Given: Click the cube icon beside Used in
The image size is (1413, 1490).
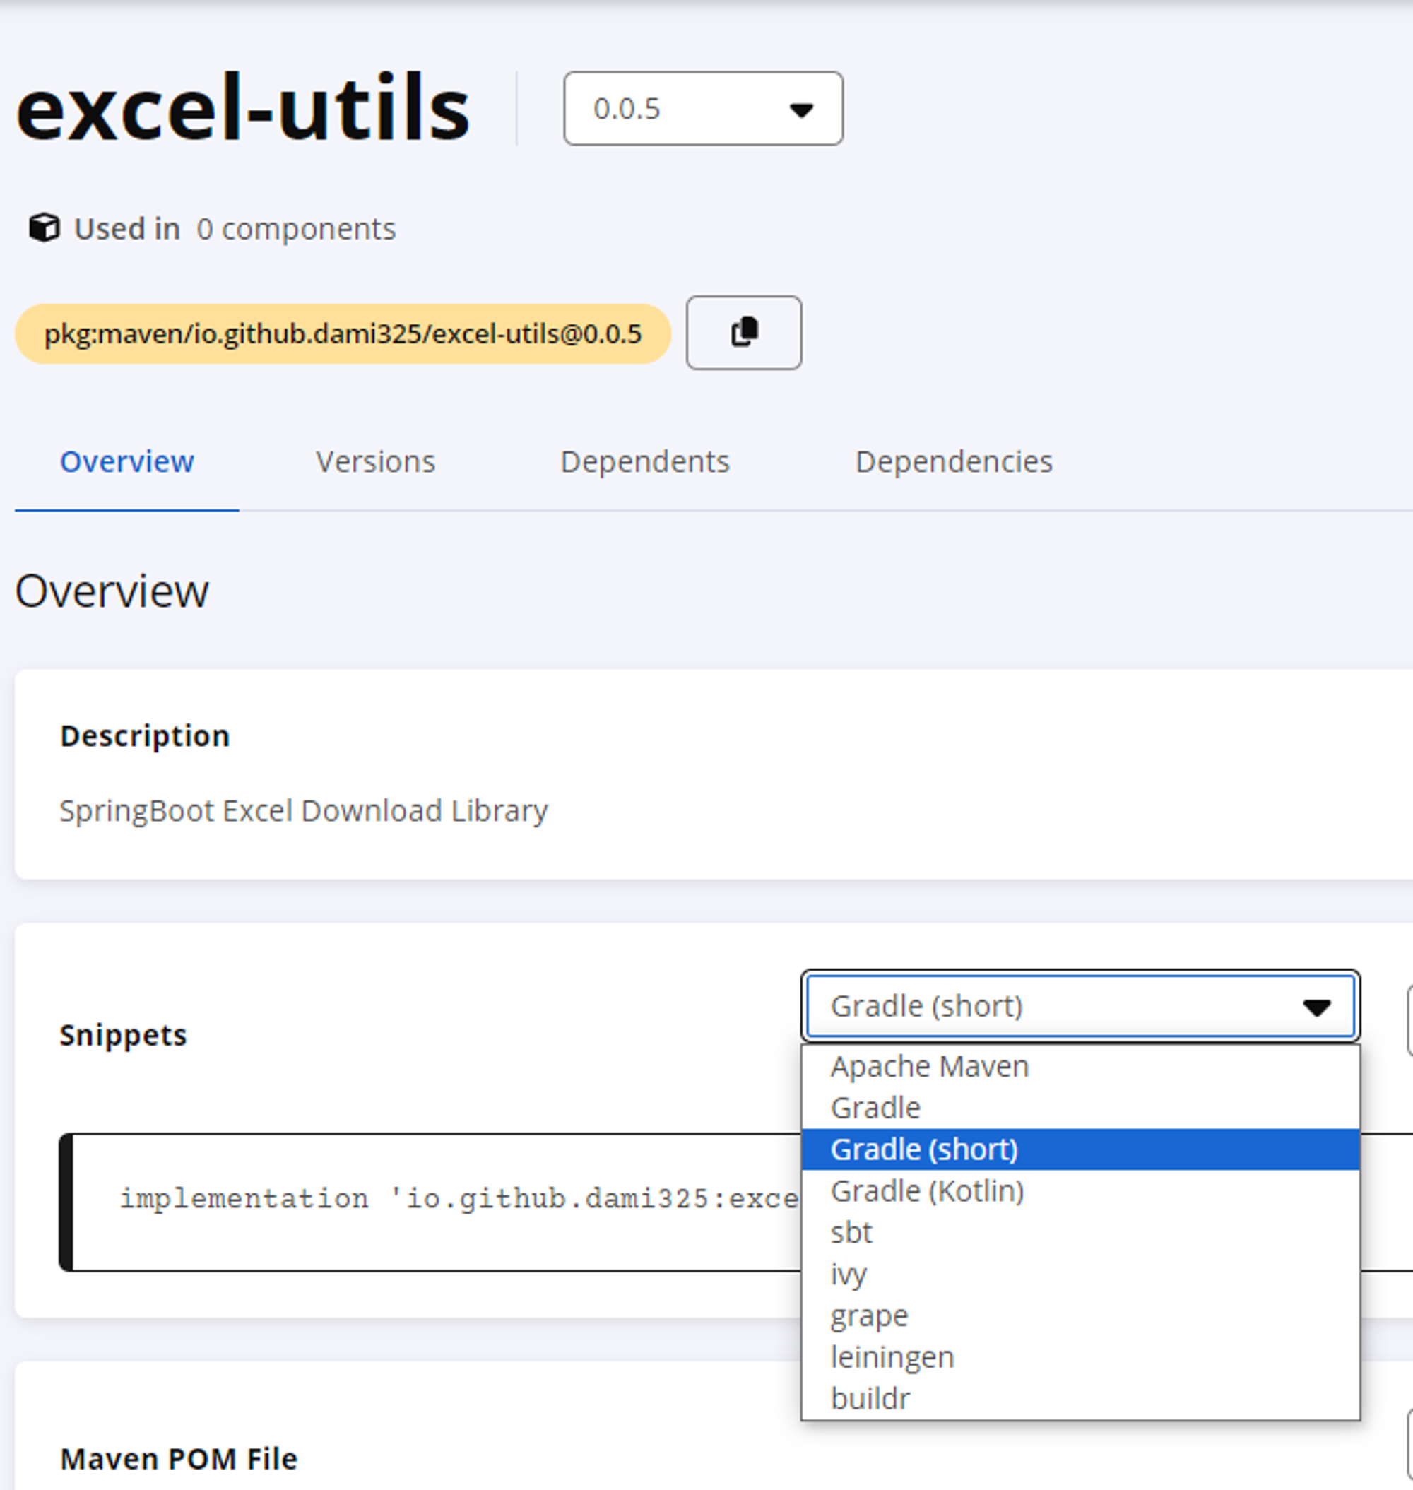Looking at the screenshot, I should point(45,228).
